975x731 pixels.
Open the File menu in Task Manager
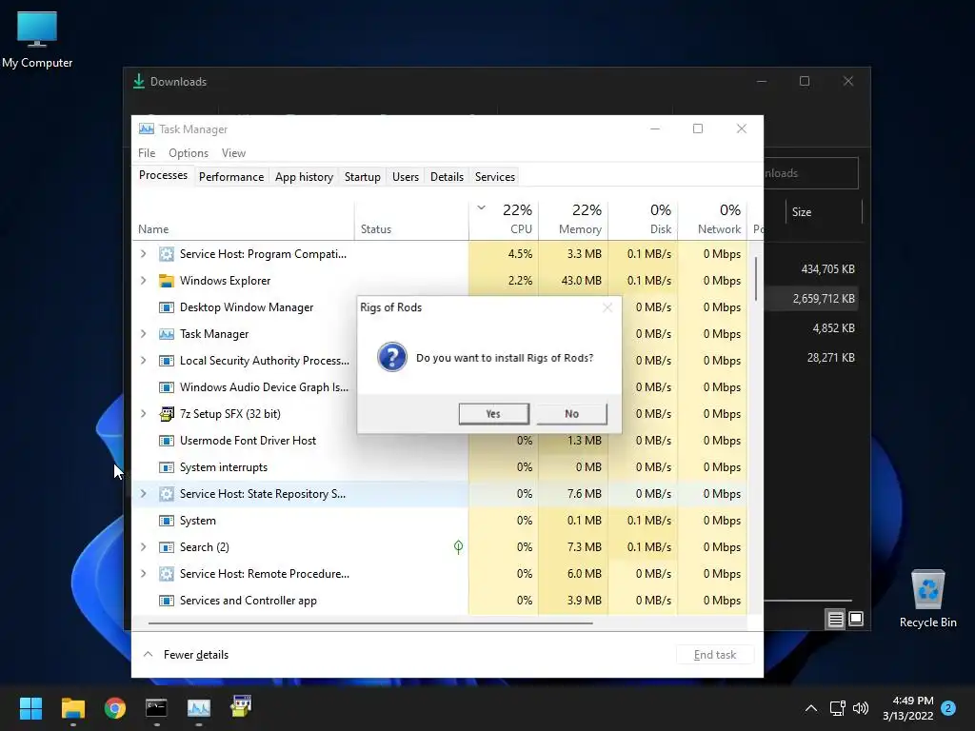(147, 153)
